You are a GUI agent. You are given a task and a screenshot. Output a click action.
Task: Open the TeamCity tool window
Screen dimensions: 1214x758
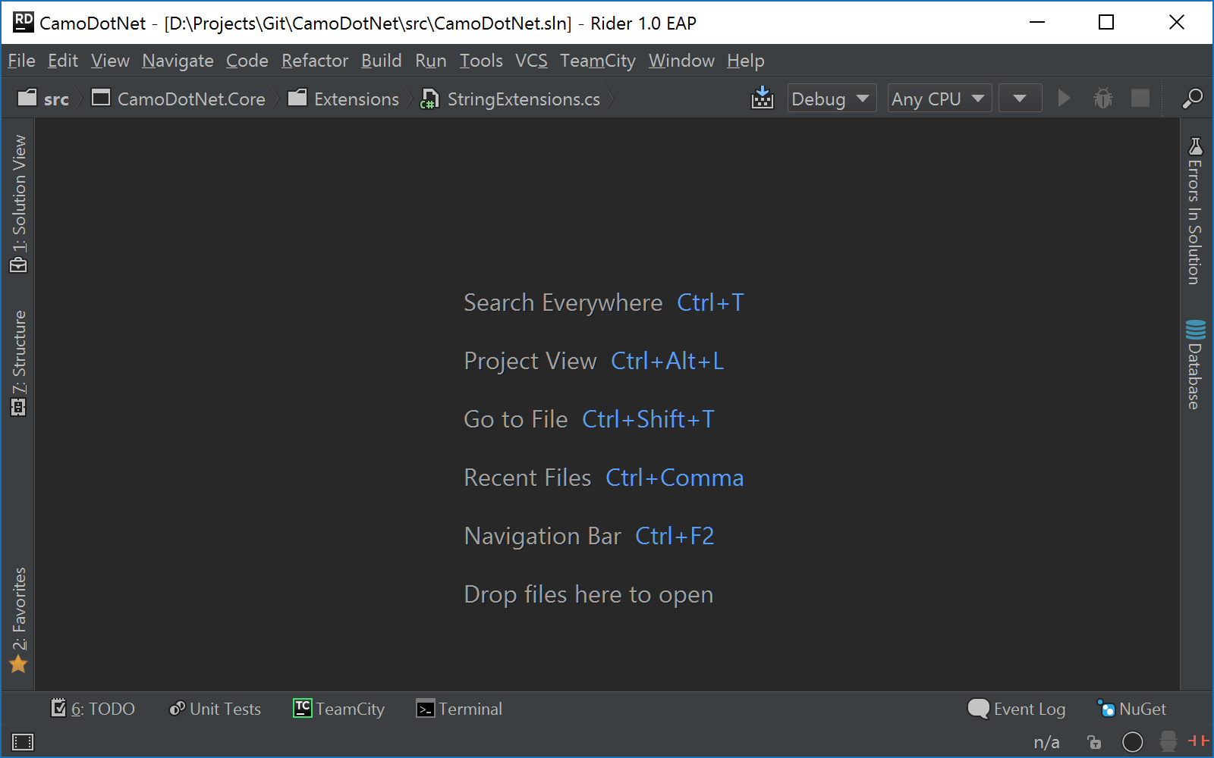(339, 709)
